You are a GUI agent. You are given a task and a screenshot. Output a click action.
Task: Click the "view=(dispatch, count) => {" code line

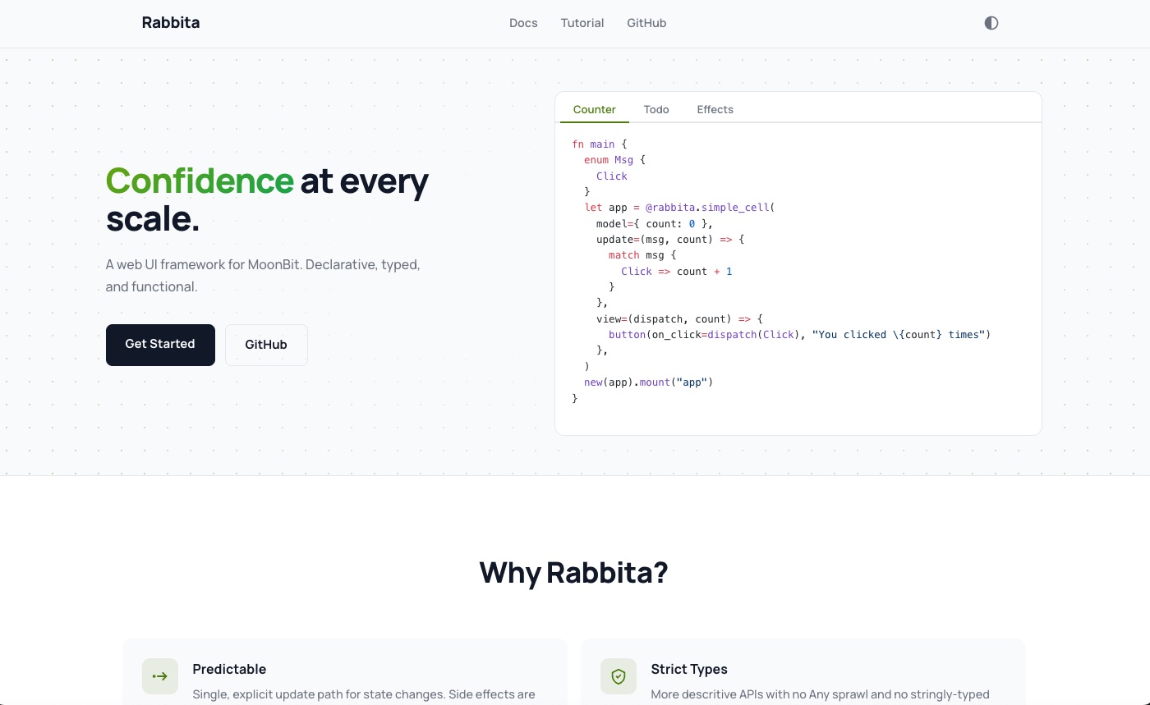click(x=680, y=319)
